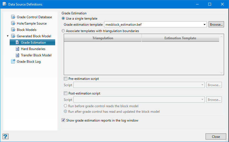Uncheck Show grade estimation reports checkbox
The height and width of the screenshot is (142, 229).
coord(63,120)
